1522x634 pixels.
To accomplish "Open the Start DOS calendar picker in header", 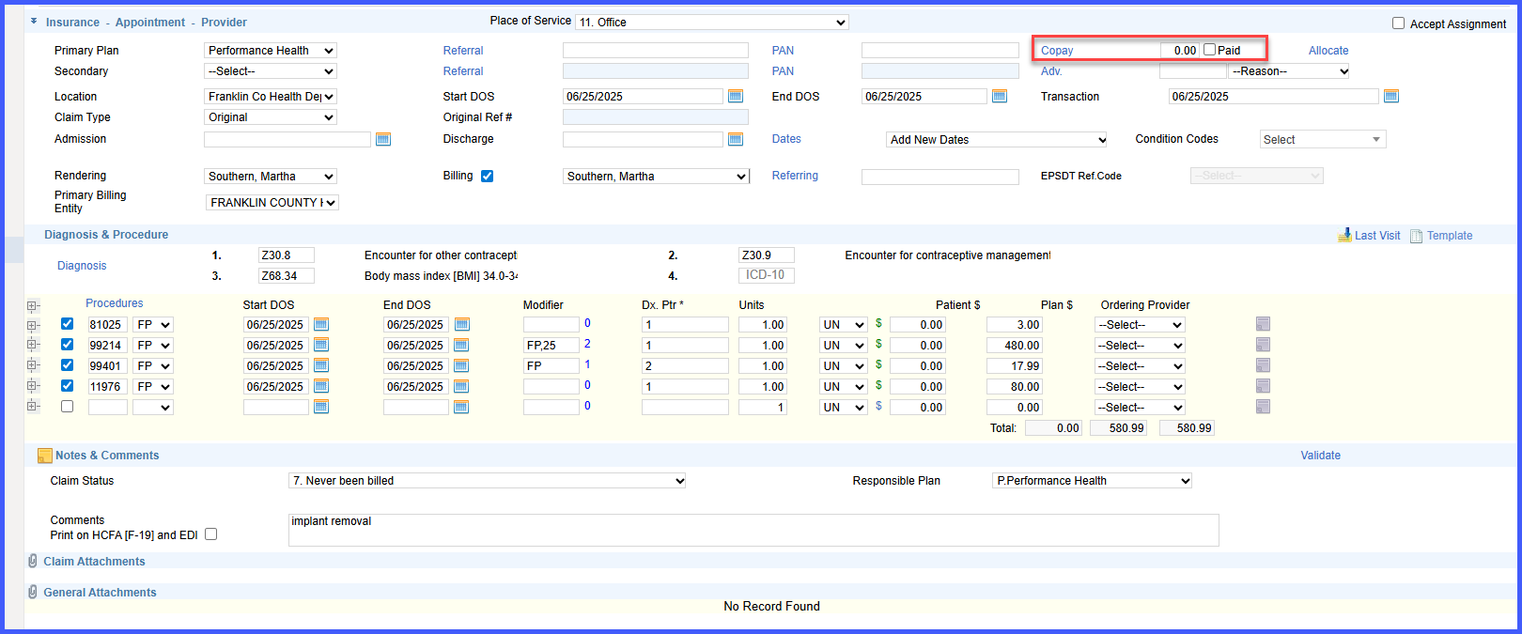I will (736, 97).
